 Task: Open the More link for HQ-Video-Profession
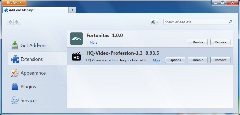coord(157,60)
